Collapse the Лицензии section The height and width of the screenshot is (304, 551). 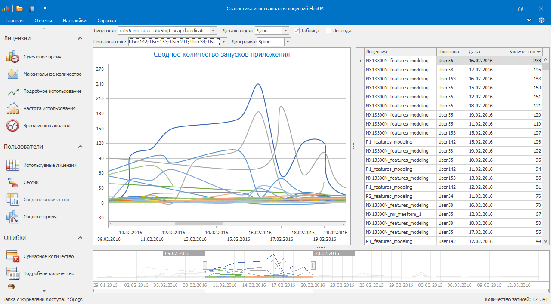point(80,38)
